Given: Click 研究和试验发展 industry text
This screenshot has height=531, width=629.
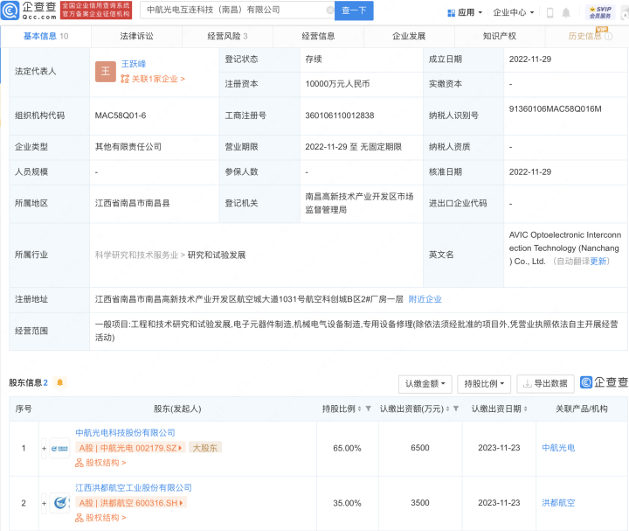Looking at the screenshot, I should 217,255.
